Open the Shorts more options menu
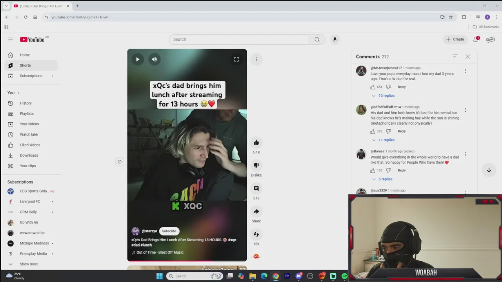Viewport: 502px width, 282px height. point(256,59)
